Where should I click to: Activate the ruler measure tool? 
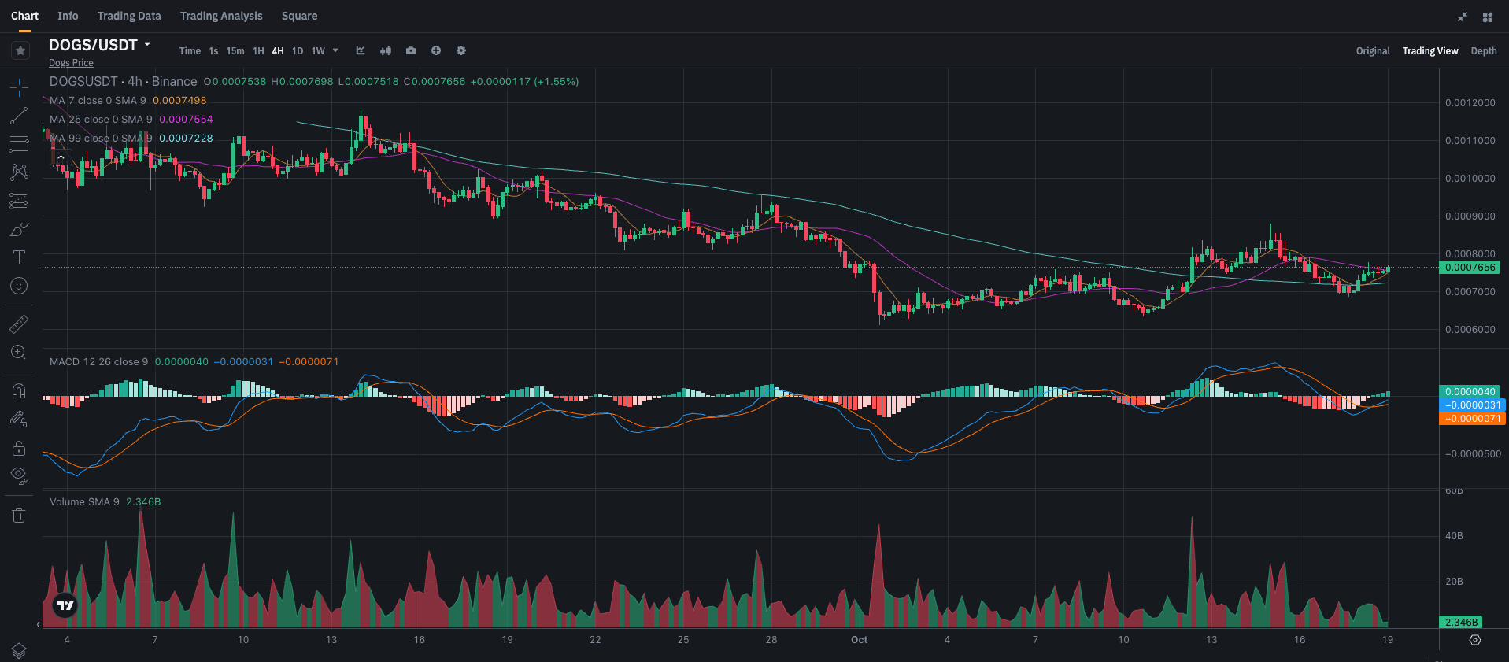tap(19, 324)
